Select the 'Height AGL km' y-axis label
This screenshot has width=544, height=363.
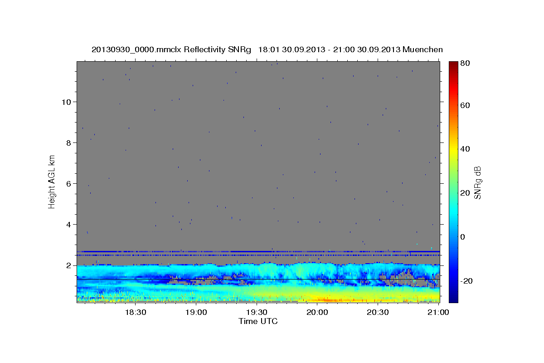[x=52, y=182]
